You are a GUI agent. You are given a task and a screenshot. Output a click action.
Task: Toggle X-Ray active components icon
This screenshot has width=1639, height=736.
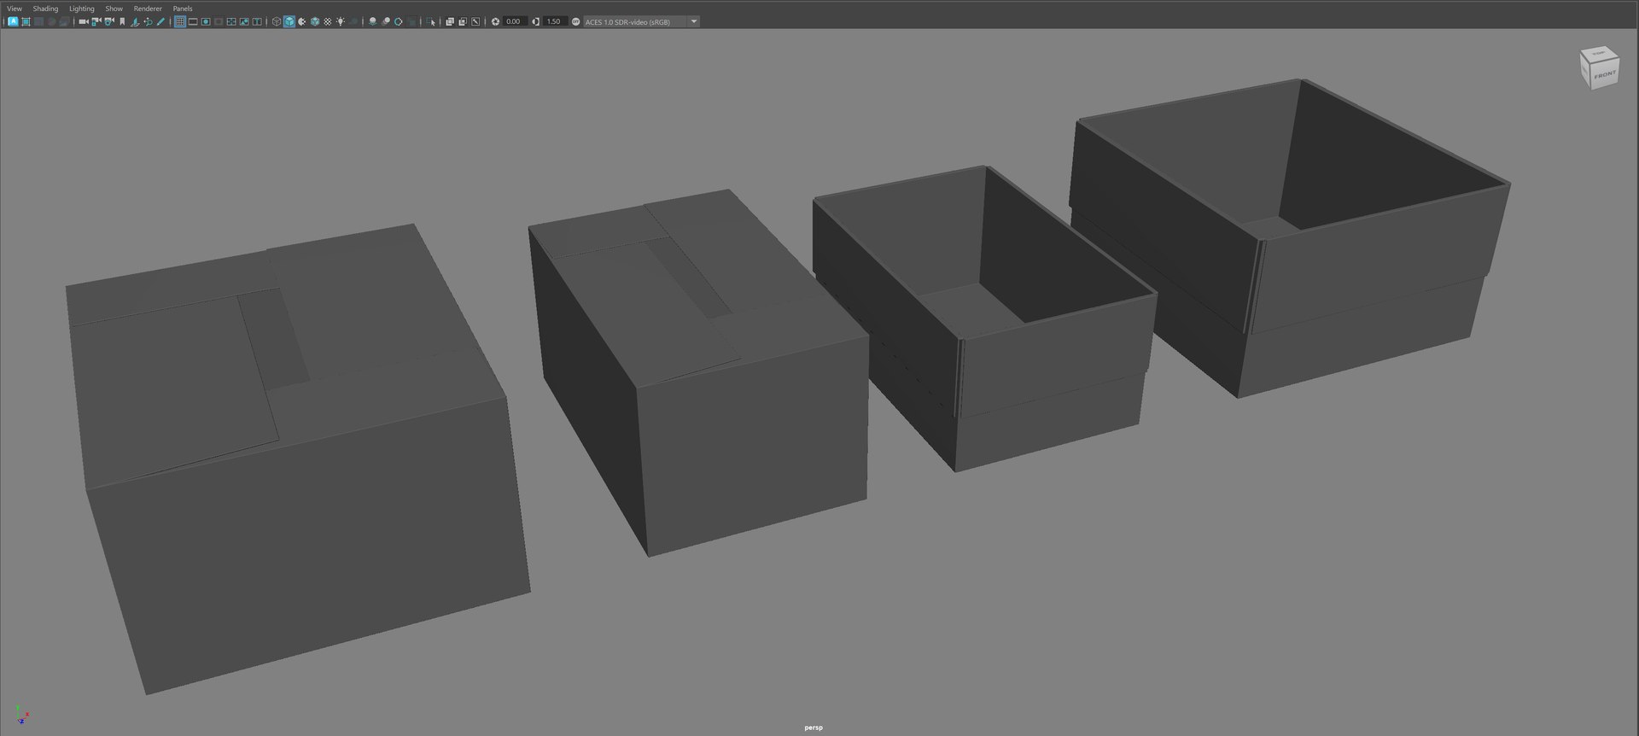pos(463,21)
